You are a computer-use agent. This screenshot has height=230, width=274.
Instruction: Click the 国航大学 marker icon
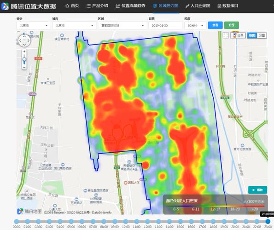[x=125, y=183]
